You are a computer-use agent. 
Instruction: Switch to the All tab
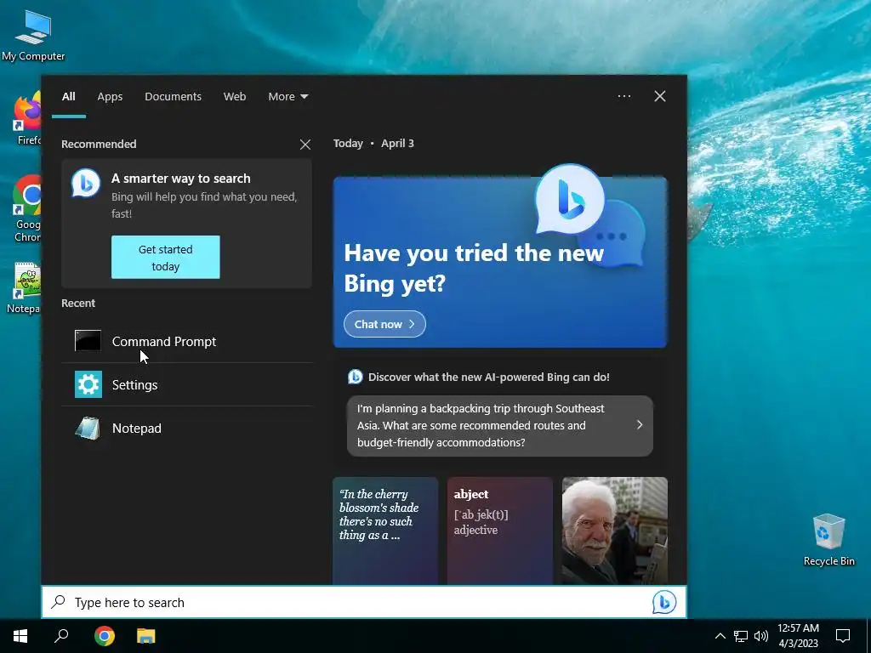click(68, 96)
